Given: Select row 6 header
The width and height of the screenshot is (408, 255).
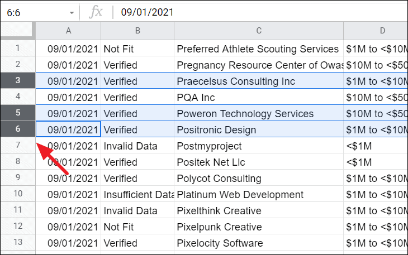Looking at the screenshot, I should [18, 130].
